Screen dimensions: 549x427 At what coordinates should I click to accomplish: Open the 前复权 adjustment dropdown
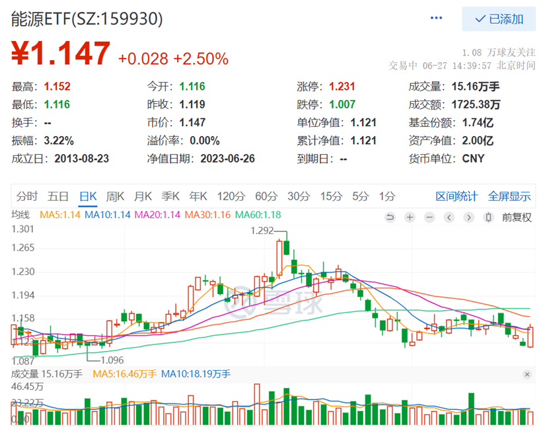click(x=517, y=217)
